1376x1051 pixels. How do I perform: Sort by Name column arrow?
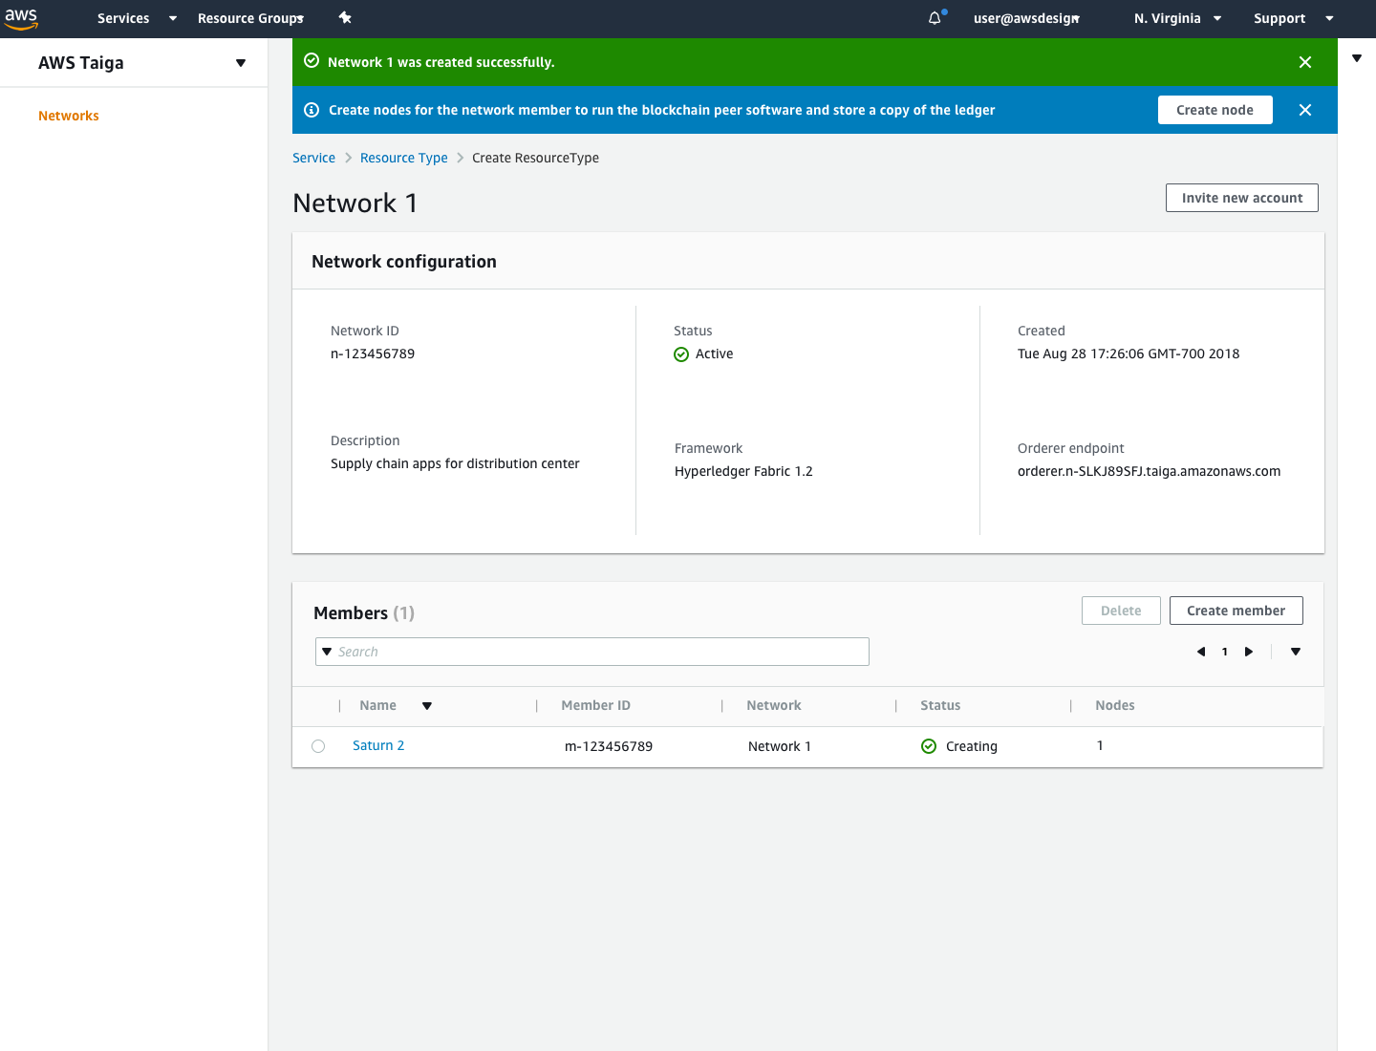coord(427,706)
